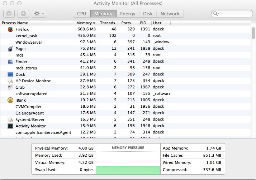Click the Quit Process toolbar icon
256x180 pixels.
click(x=9, y=14)
